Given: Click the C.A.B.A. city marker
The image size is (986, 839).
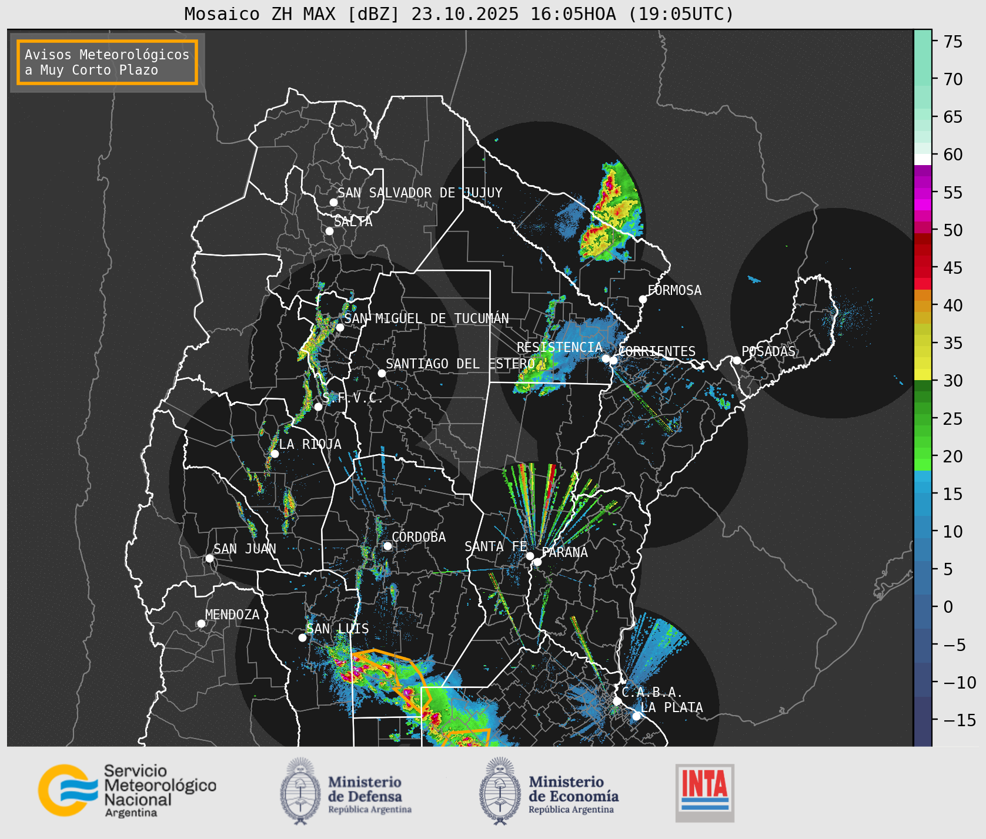Looking at the screenshot, I should point(617,701).
